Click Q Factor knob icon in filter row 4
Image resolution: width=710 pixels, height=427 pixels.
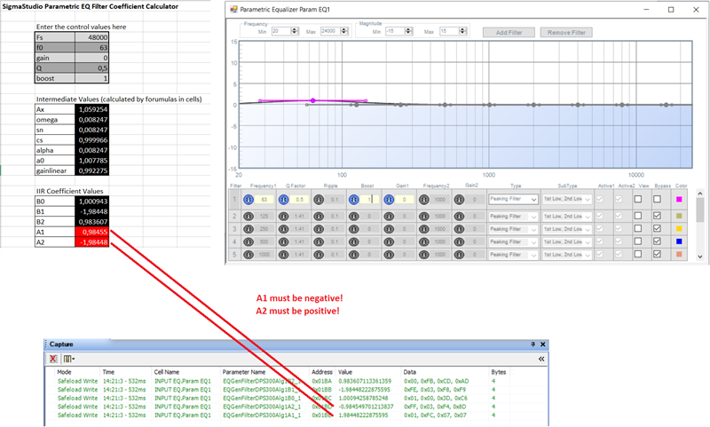(283, 241)
